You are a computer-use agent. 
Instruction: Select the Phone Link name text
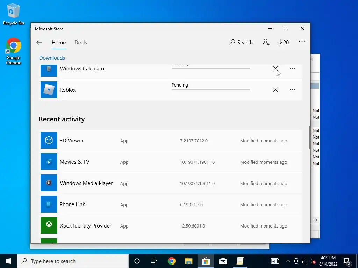pyautogui.click(x=72, y=204)
